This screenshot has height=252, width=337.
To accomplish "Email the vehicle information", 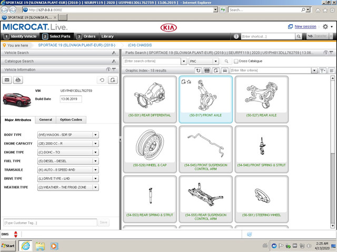I will pyautogui.click(x=7, y=80).
